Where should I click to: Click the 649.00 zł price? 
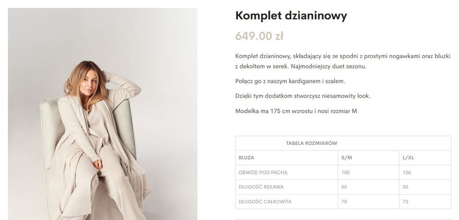click(259, 36)
